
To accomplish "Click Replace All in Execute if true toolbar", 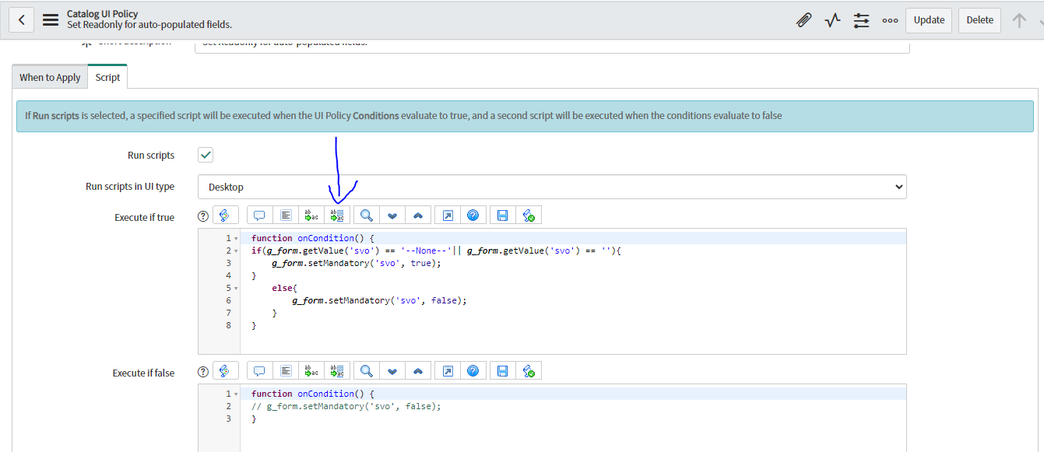I will pos(337,215).
